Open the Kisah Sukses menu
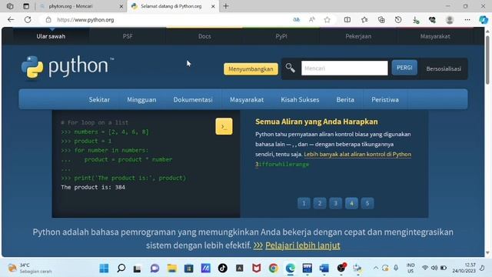The height and width of the screenshot is (277, 492). [x=300, y=99]
